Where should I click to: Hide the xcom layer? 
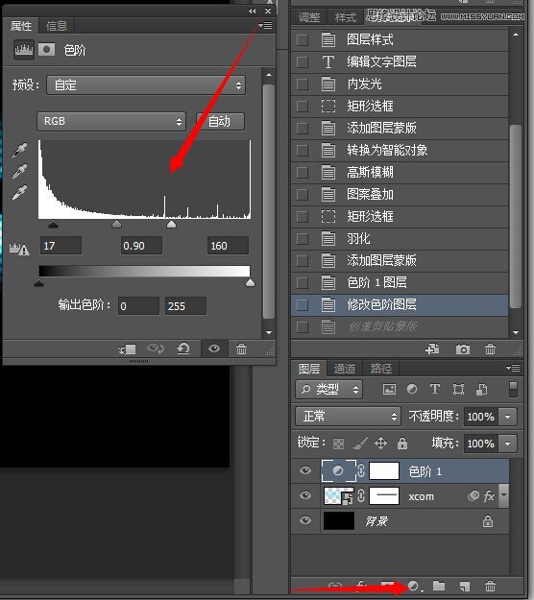pos(305,495)
